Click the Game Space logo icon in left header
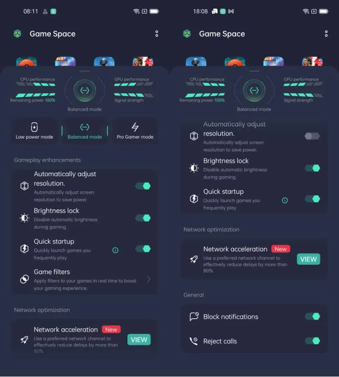 pos(18,34)
